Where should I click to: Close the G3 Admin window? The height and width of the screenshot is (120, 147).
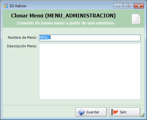(x=139, y=6)
